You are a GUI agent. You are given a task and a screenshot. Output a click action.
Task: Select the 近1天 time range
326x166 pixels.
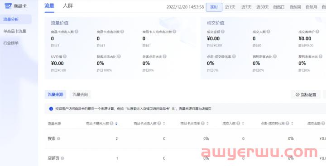click(230, 7)
